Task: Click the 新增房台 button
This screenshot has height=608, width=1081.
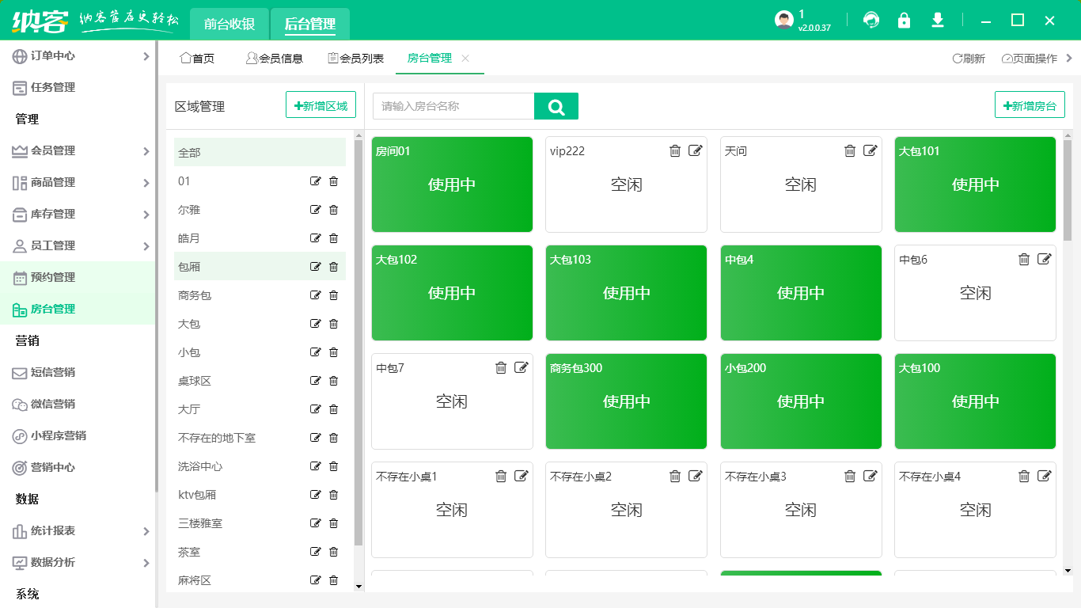Action: [x=1029, y=105]
